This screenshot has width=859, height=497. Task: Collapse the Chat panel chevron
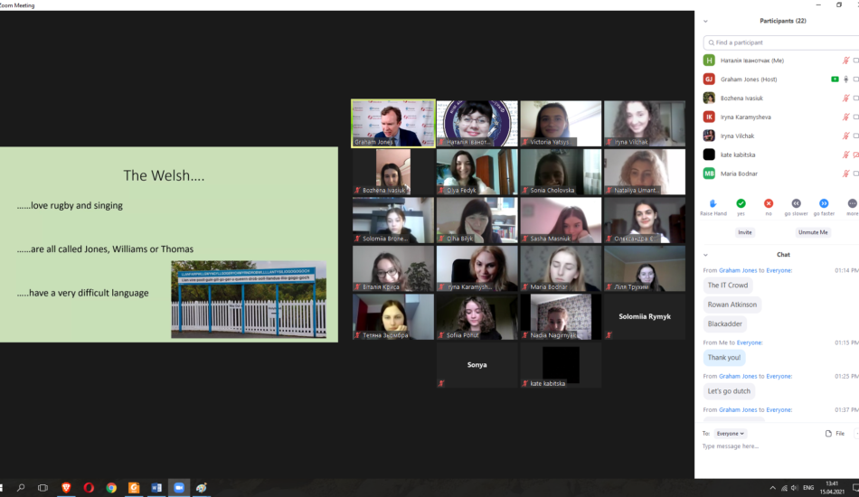tap(706, 255)
